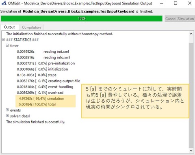
Task: Click the 'Simulation of ... is finished.' status text
Action: point(76,11)
